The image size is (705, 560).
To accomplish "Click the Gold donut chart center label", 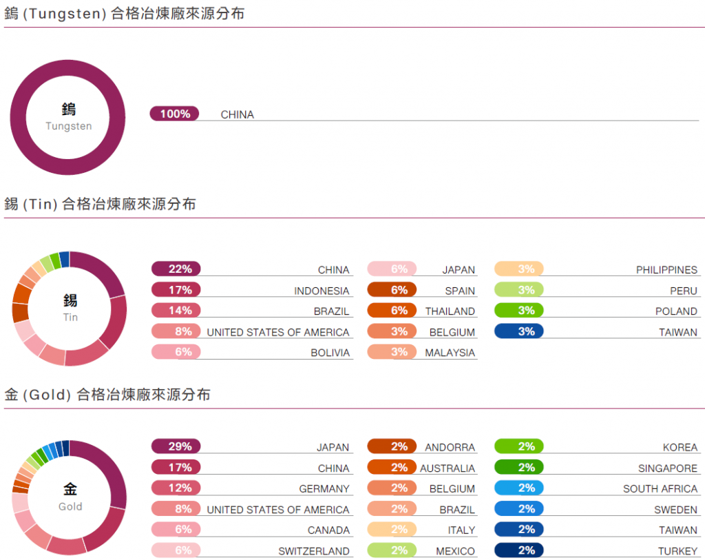I will click(70, 497).
